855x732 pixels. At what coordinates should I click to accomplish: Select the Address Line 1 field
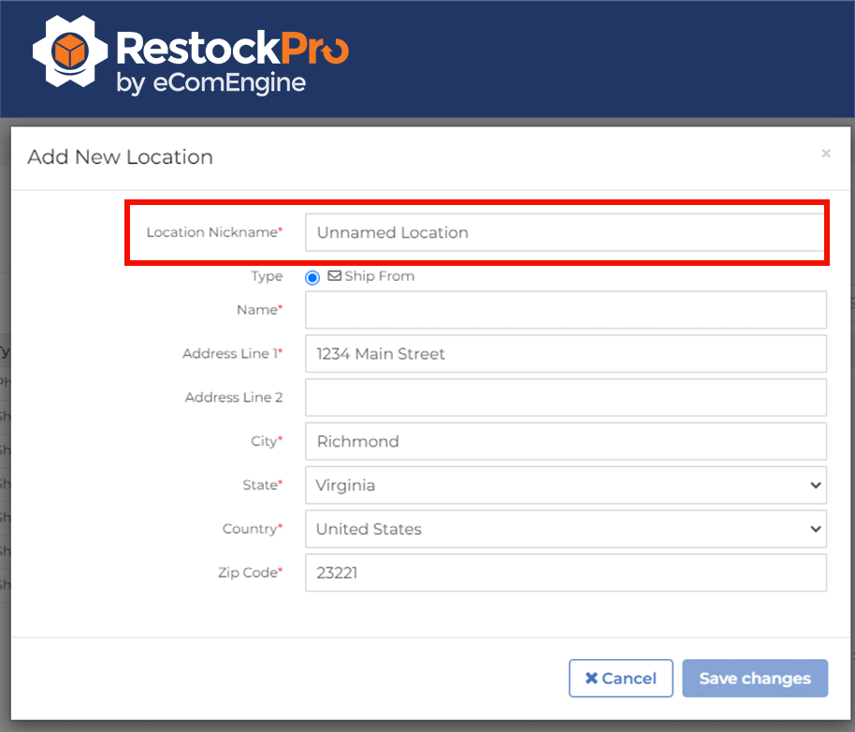click(565, 354)
